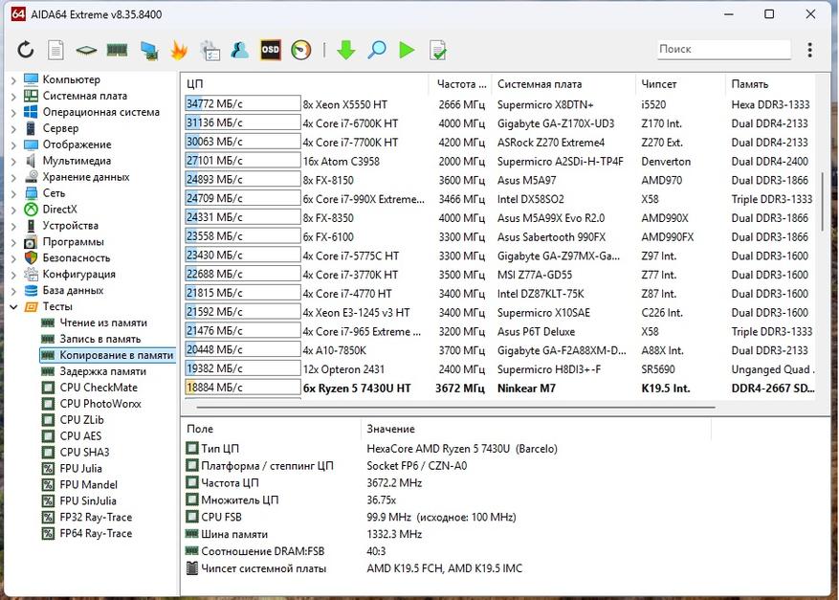Click the results list vertical scrollbar
Screen dimensions: 839x600
click(x=822, y=202)
